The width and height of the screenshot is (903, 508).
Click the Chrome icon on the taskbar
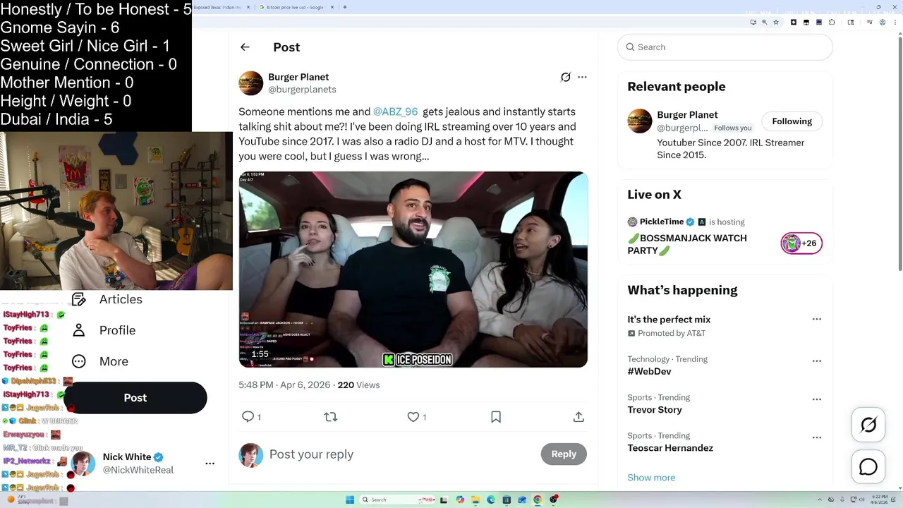click(x=538, y=500)
